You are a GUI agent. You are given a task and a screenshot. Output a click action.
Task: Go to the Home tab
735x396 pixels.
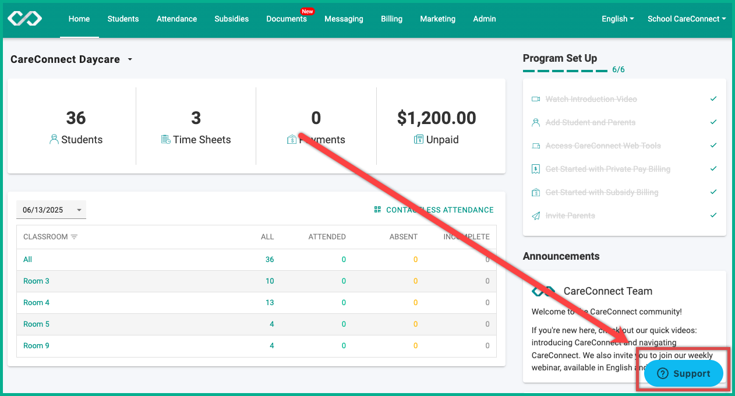coord(79,19)
